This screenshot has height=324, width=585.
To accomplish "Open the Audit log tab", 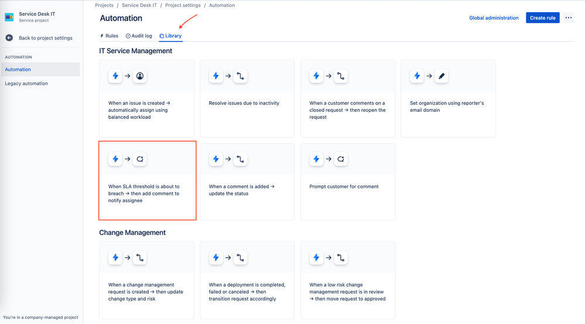I will click(139, 36).
